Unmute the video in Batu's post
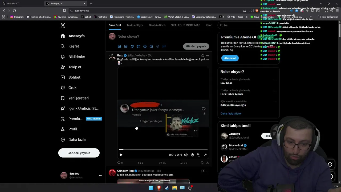 186,155
